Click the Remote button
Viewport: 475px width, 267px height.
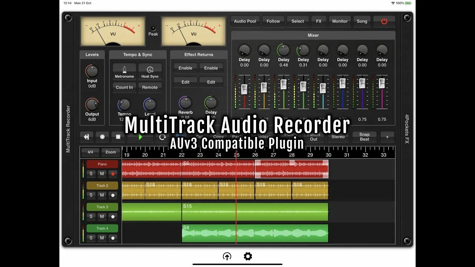pyautogui.click(x=150, y=88)
